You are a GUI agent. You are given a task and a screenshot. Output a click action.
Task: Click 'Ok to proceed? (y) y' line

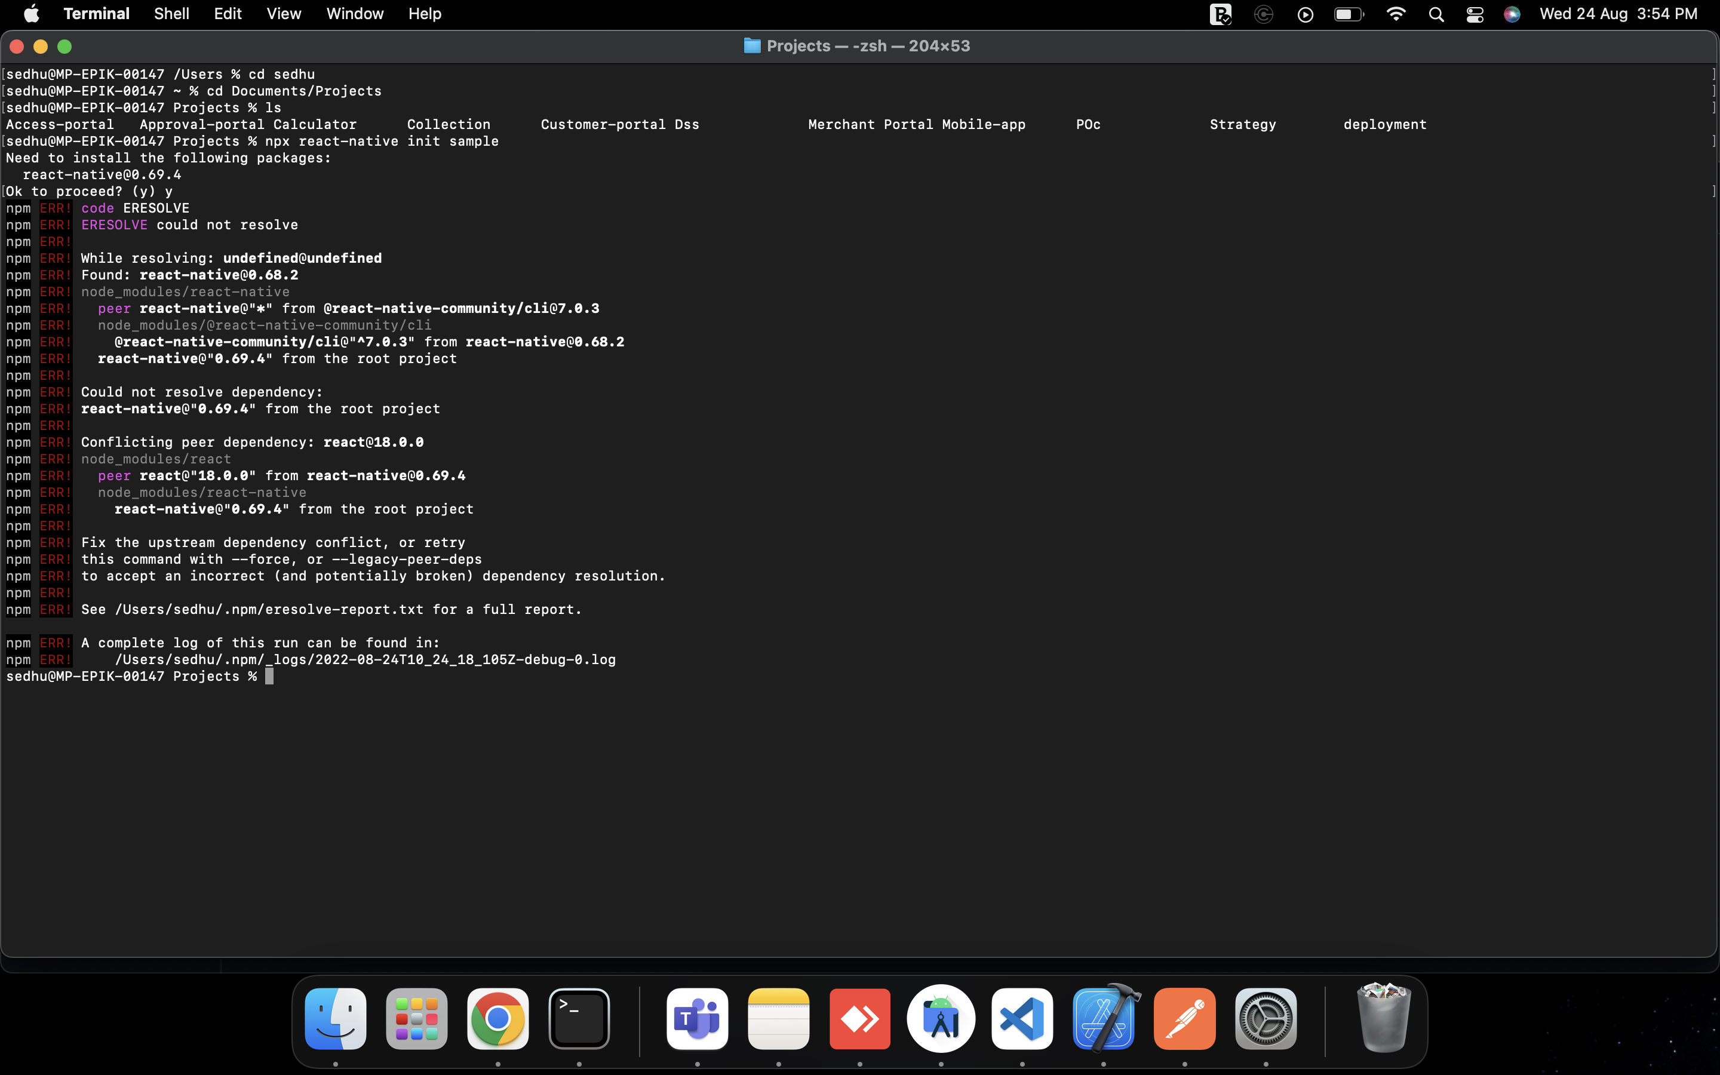pyautogui.click(x=90, y=192)
